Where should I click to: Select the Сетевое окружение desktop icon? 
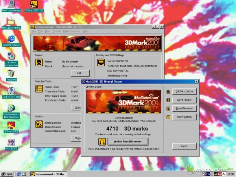pos(11,60)
